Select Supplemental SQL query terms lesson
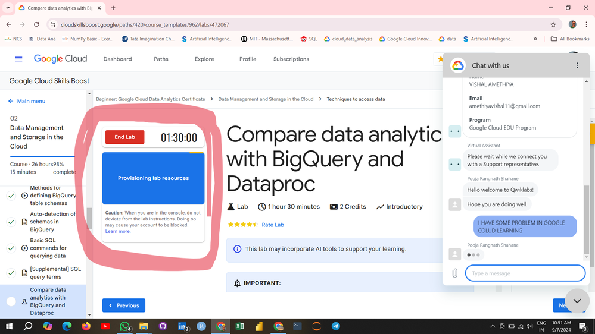This screenshot has width=595, height=334. tap(55, 273)
